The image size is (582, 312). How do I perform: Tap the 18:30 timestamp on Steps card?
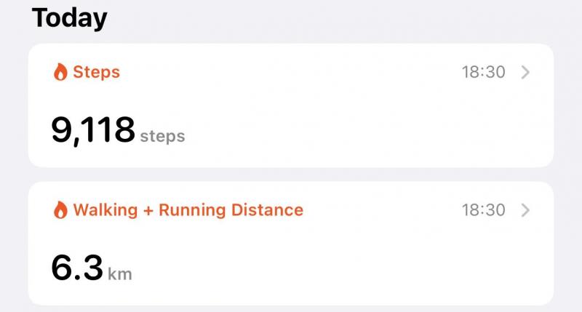(x=483, y=72)
